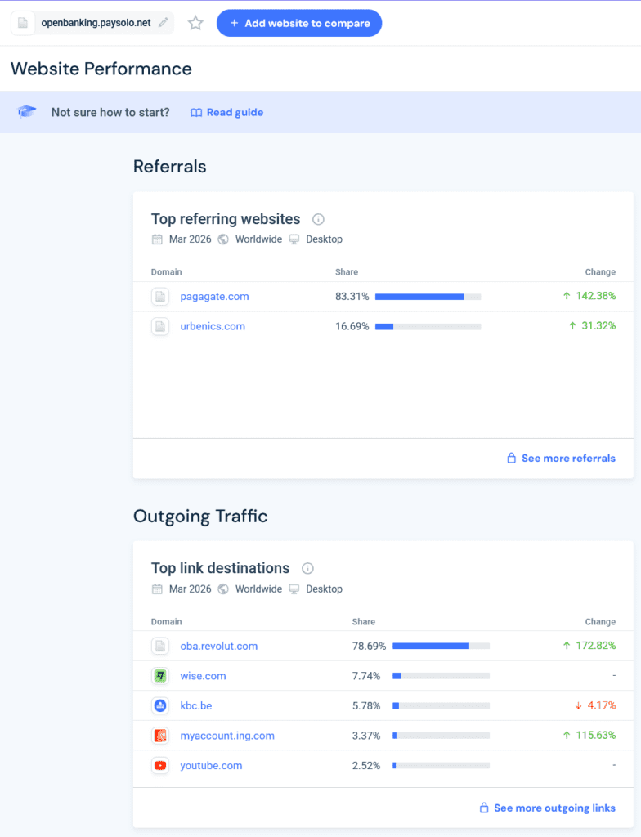The width and height of the screenshot is (641, 837).
Task: Click the openbanking.paysolo.net domain name
Action: click(96, 23)
